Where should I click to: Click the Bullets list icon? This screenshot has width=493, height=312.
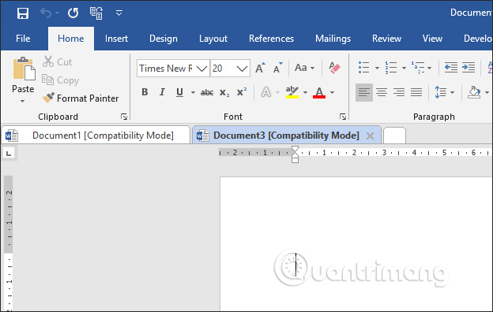pyautogui.click(x=363, y=68)
